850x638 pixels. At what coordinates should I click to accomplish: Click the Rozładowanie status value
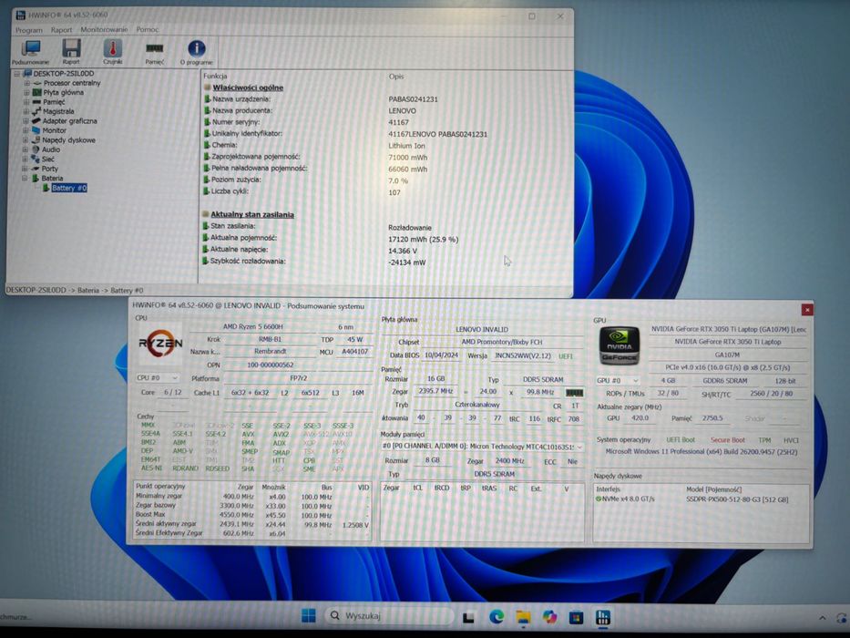coord(410,227)
